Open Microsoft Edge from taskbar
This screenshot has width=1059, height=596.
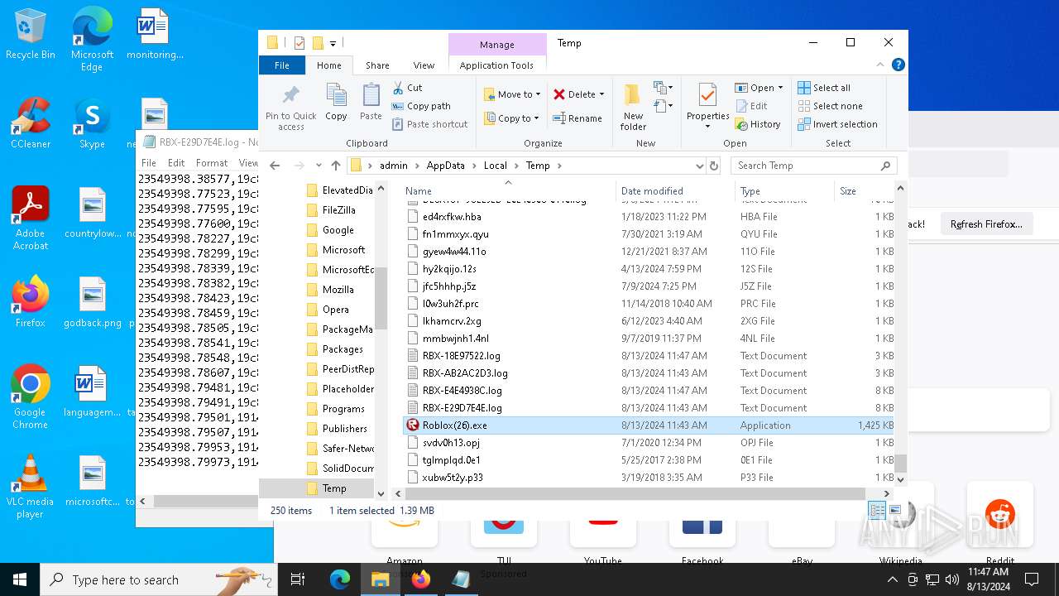tap(340, 579)
